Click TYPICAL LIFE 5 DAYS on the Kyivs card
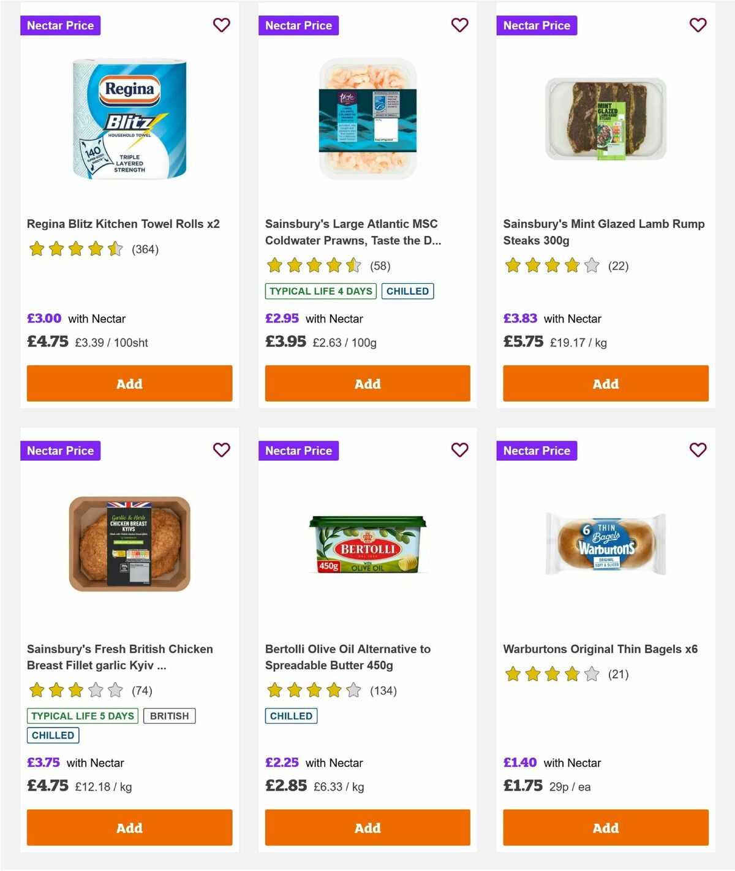 [x=82, y=715]
